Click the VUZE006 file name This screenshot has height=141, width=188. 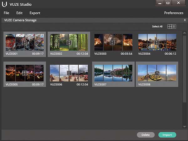[x=56, y=84]
